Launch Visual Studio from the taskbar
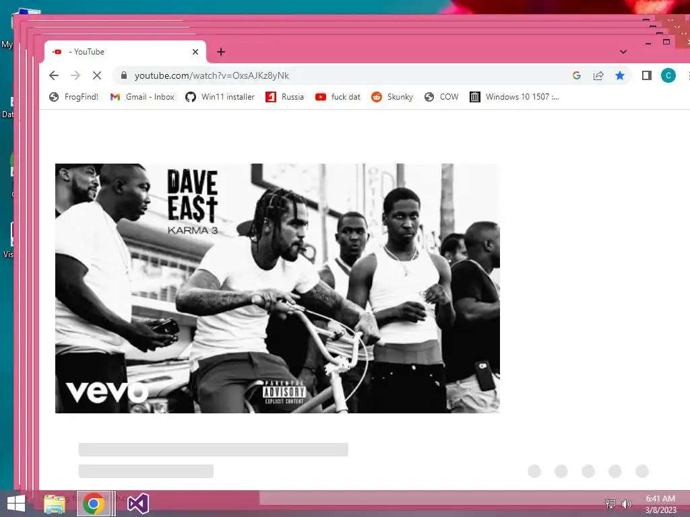This screenshot has height=517, width=690. (x=138, y=504)
